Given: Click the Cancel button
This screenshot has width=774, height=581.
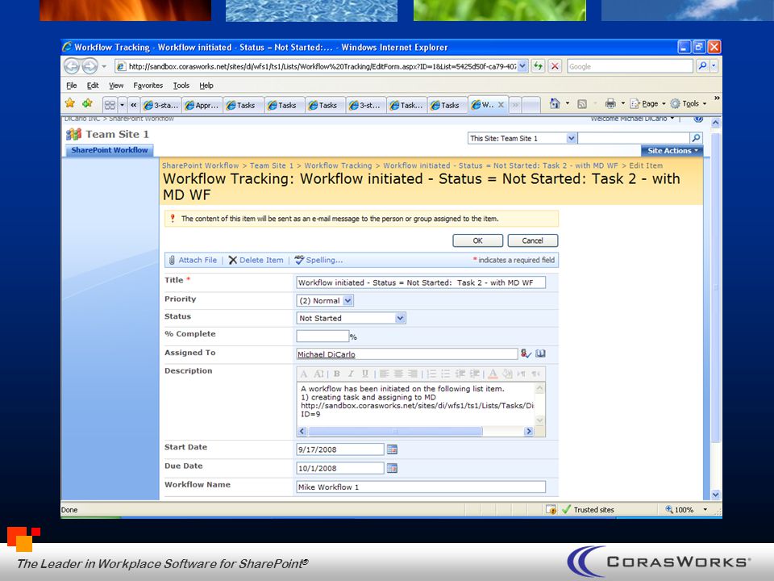Looking at the screenshot, I should tap(533, 240).
